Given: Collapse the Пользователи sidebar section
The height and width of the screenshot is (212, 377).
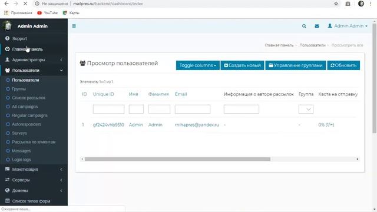Looking at the screenshot, I should click(34, 70).
